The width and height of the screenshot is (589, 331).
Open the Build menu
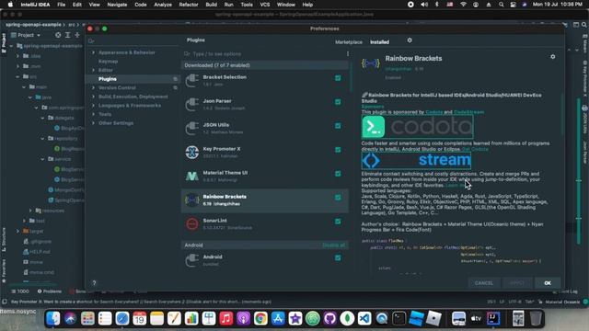coord(211,5)
